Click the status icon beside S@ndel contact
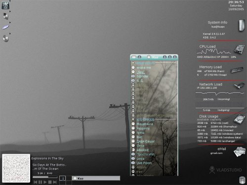 [x=133, y=76]
